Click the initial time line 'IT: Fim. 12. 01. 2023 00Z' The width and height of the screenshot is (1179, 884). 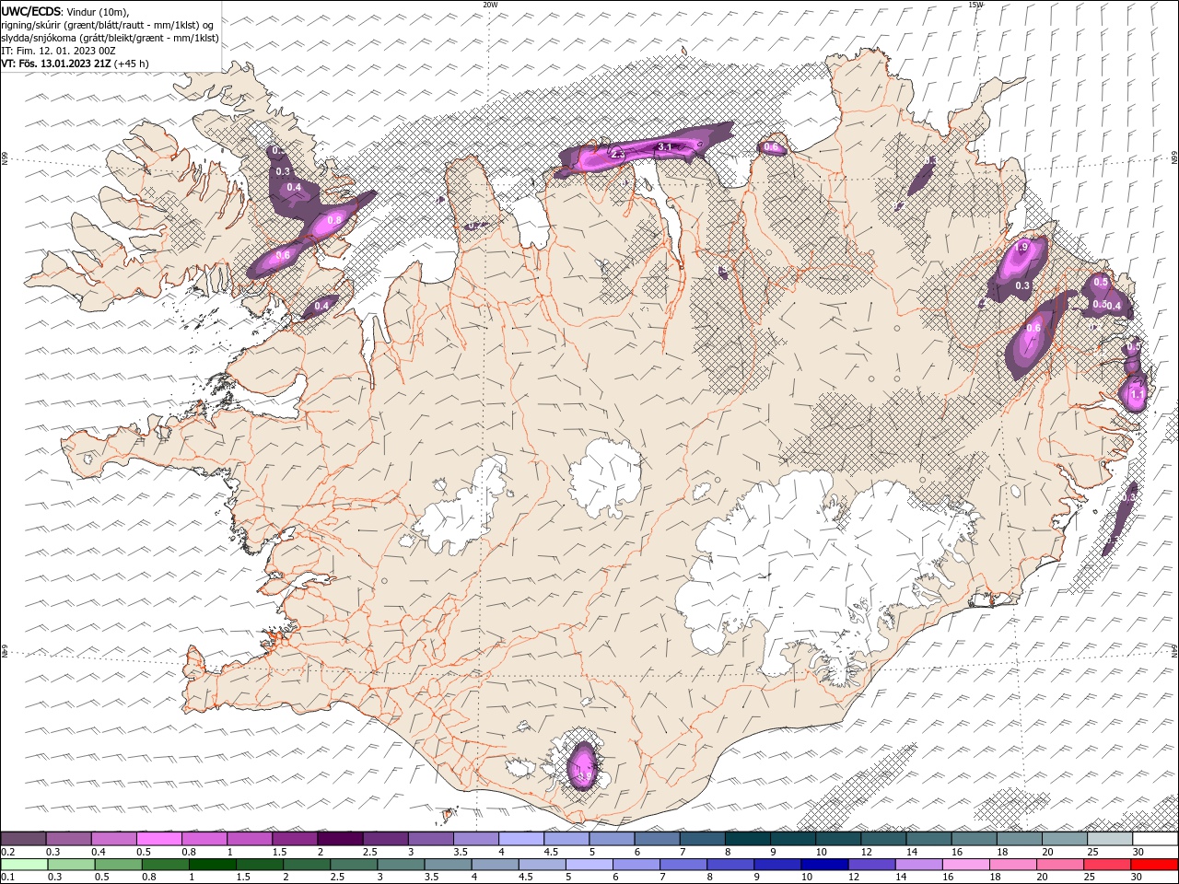click(x=59, y=51)
